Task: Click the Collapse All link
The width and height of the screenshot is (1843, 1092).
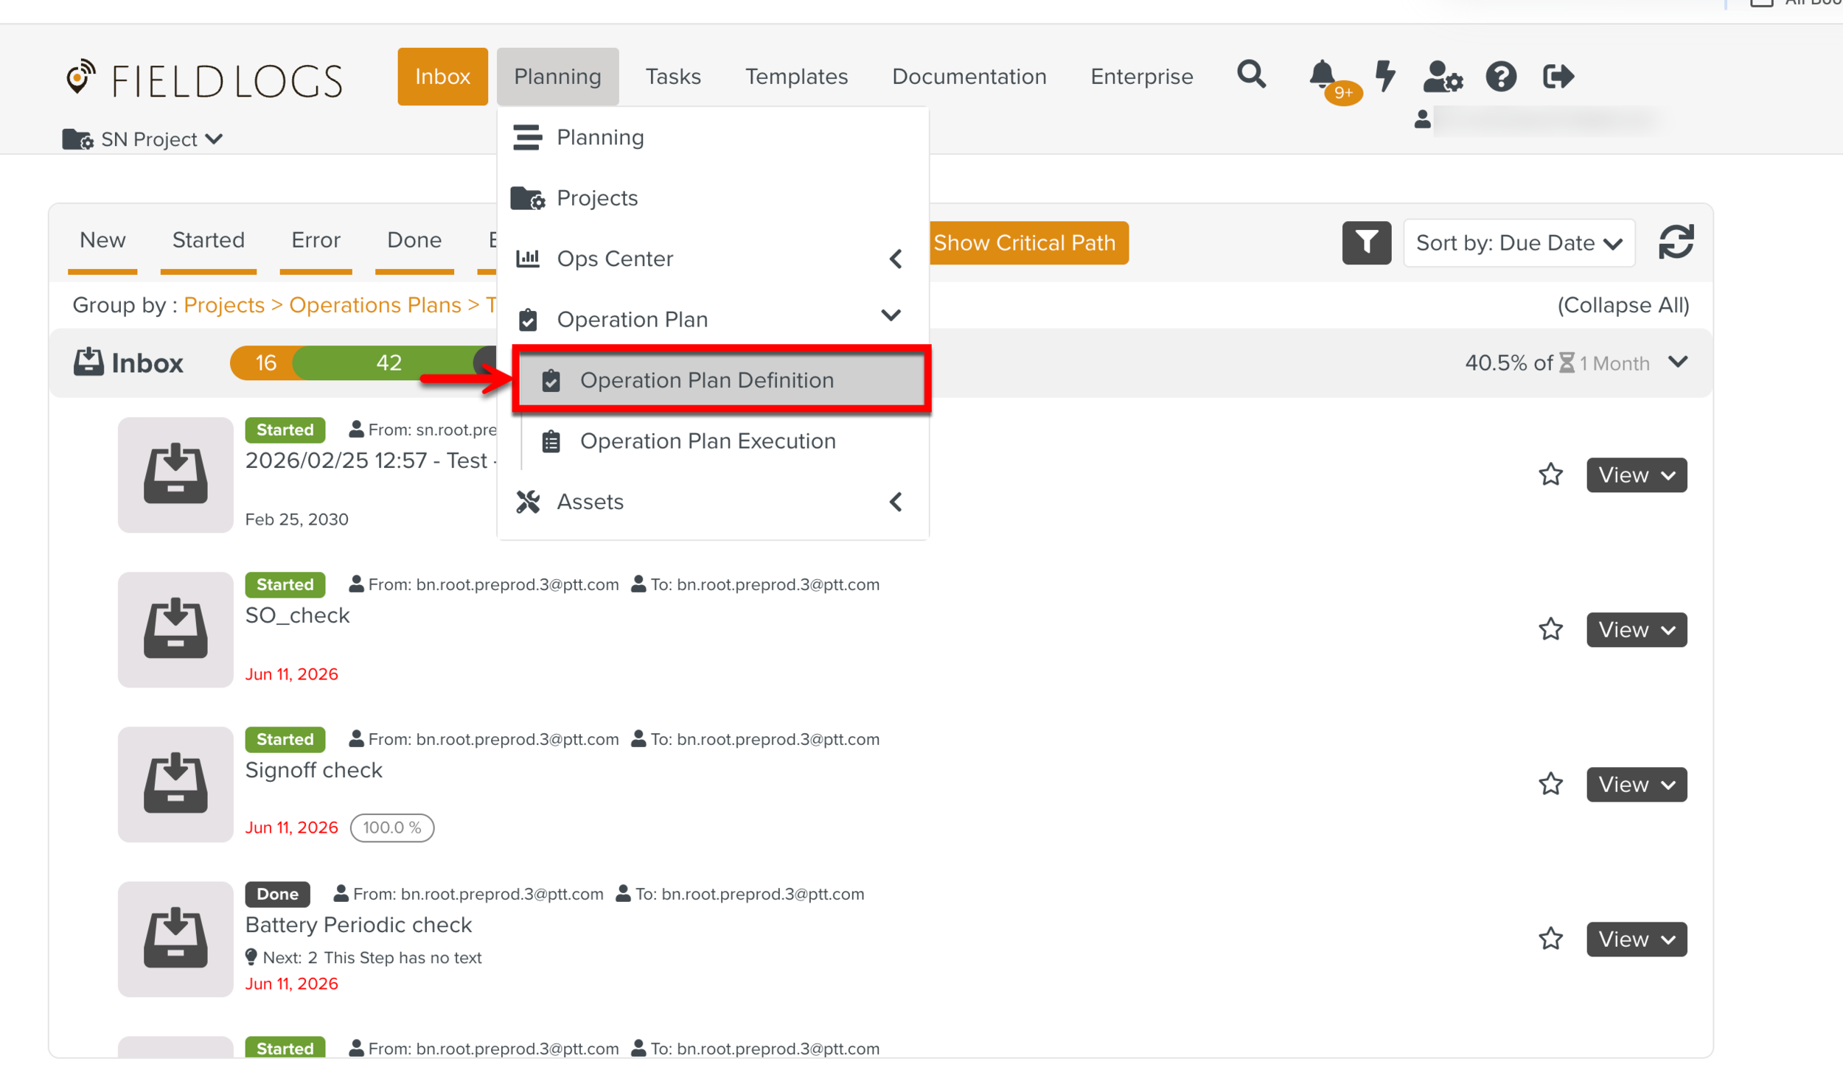Action: click(1623, 305)
